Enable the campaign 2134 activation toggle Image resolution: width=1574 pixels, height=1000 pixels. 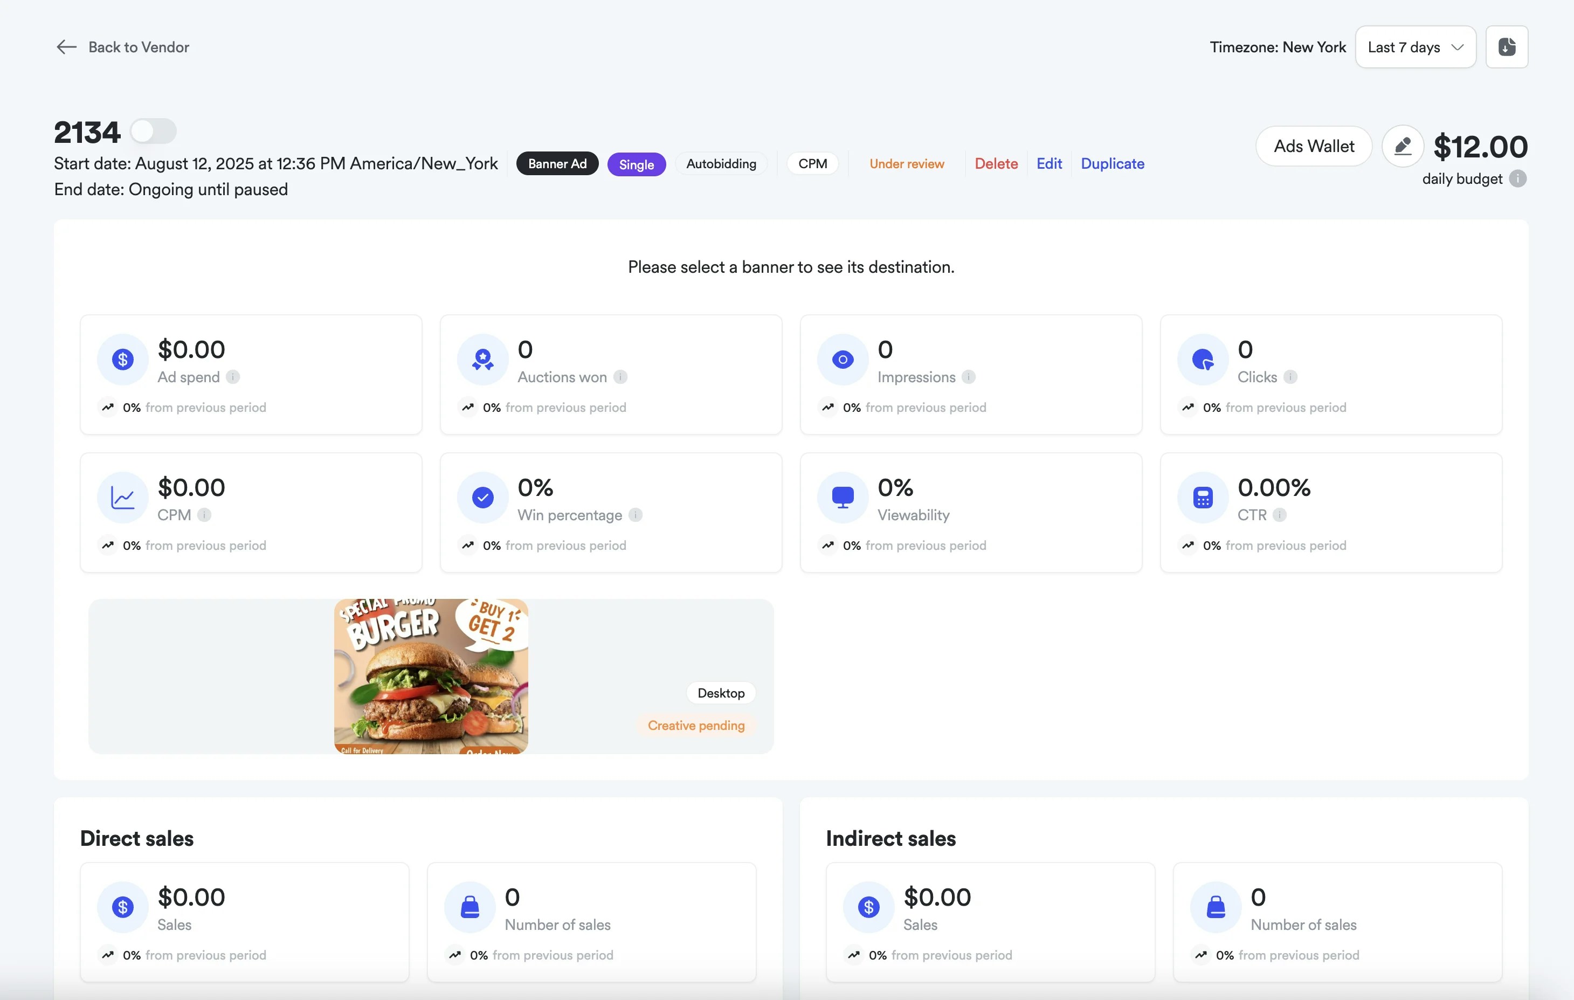click(154, 130)
